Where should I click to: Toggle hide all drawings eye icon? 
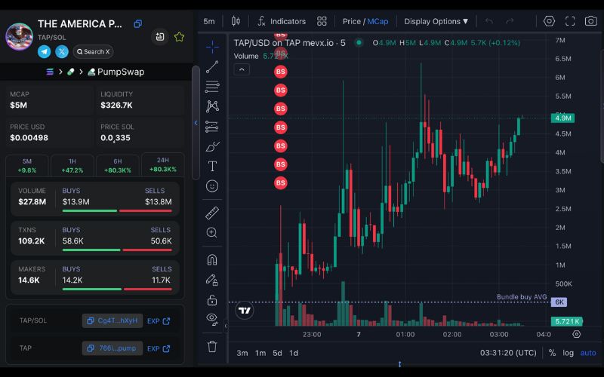pos(212,319)
